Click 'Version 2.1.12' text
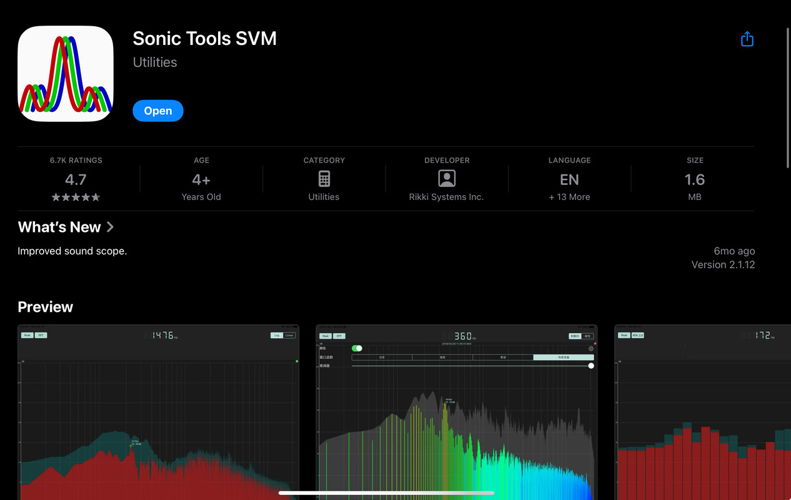The width and height of the screenshot is (791, 500). point(723,264)
